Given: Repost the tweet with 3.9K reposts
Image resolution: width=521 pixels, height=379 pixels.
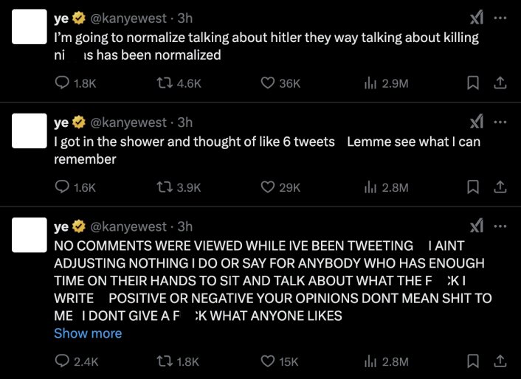Looking at the screenshot, I should point(165,187).
